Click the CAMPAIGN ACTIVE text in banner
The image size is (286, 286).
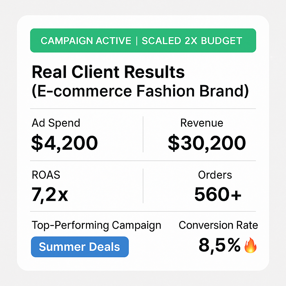click(x=86, y=41)
